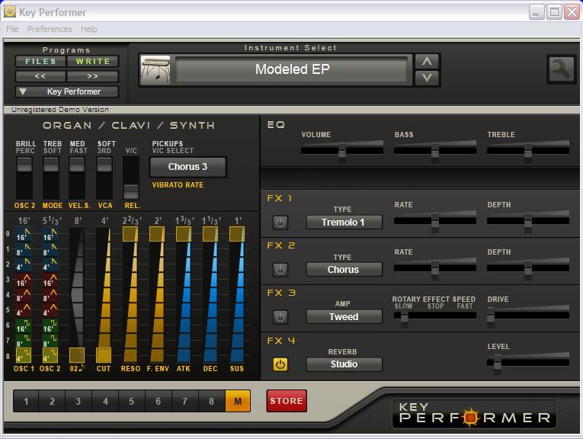The image size is (583, 439).
Task: Select previous instrument with up arrow
Action: pyautogui.click(x=427, y=61)
